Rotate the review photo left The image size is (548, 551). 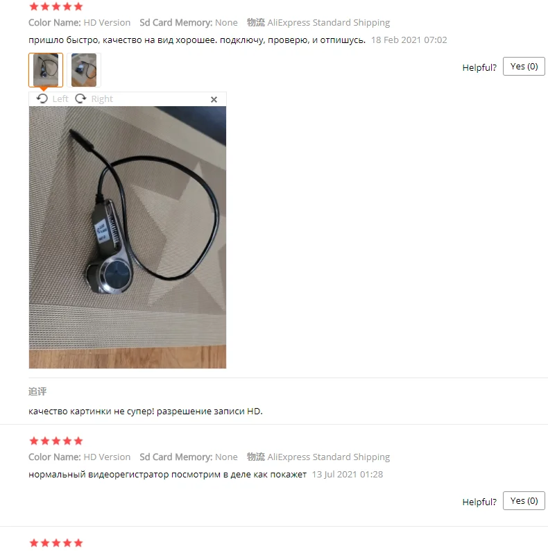pos(42,99)
